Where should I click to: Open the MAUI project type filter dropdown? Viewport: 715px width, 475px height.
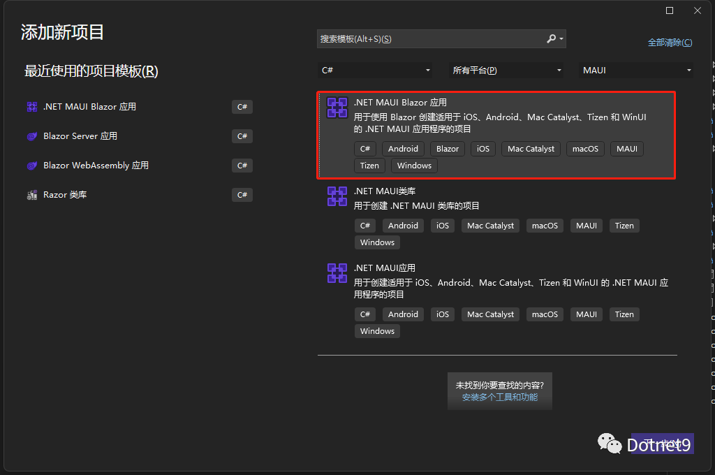click(635, 71)
